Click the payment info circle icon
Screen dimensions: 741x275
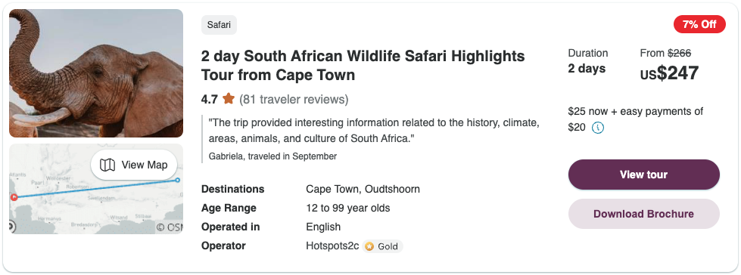tap(598, 128)
